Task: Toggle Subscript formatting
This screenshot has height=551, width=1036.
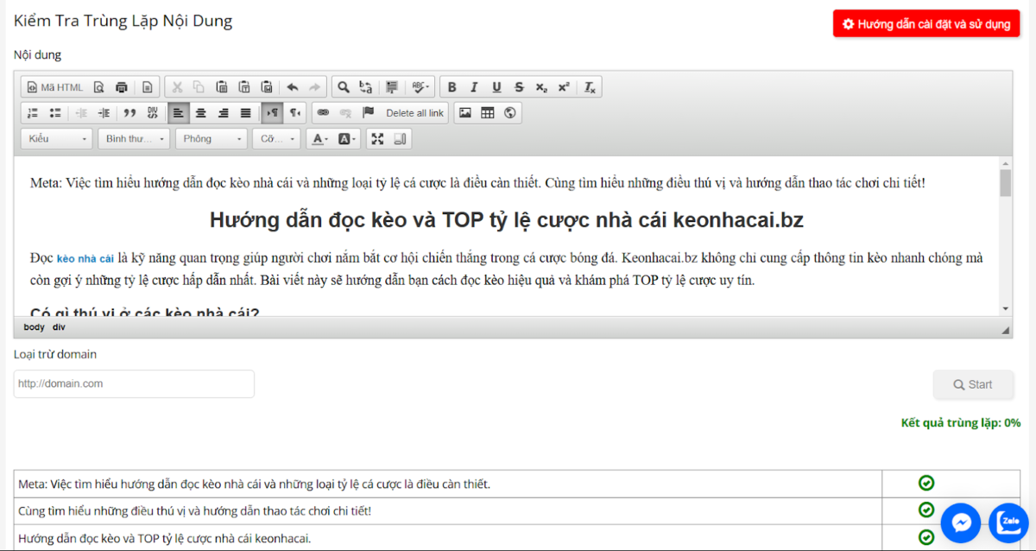Action: coord(541,87)
